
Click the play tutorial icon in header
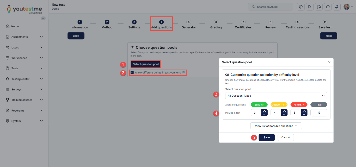(310, 7)
